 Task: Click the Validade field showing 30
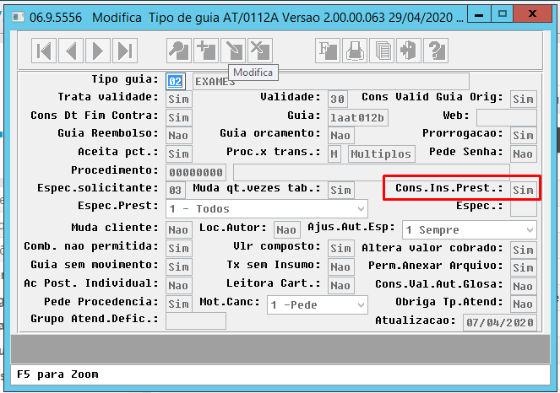pyautogui.click(x=338, y=100)
